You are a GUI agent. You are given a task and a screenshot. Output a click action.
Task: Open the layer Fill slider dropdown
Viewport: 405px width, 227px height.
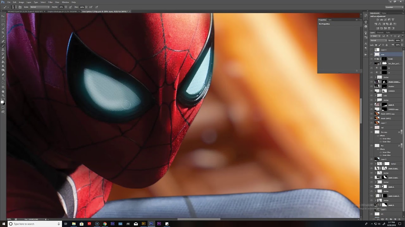click(x=402, y=45)
